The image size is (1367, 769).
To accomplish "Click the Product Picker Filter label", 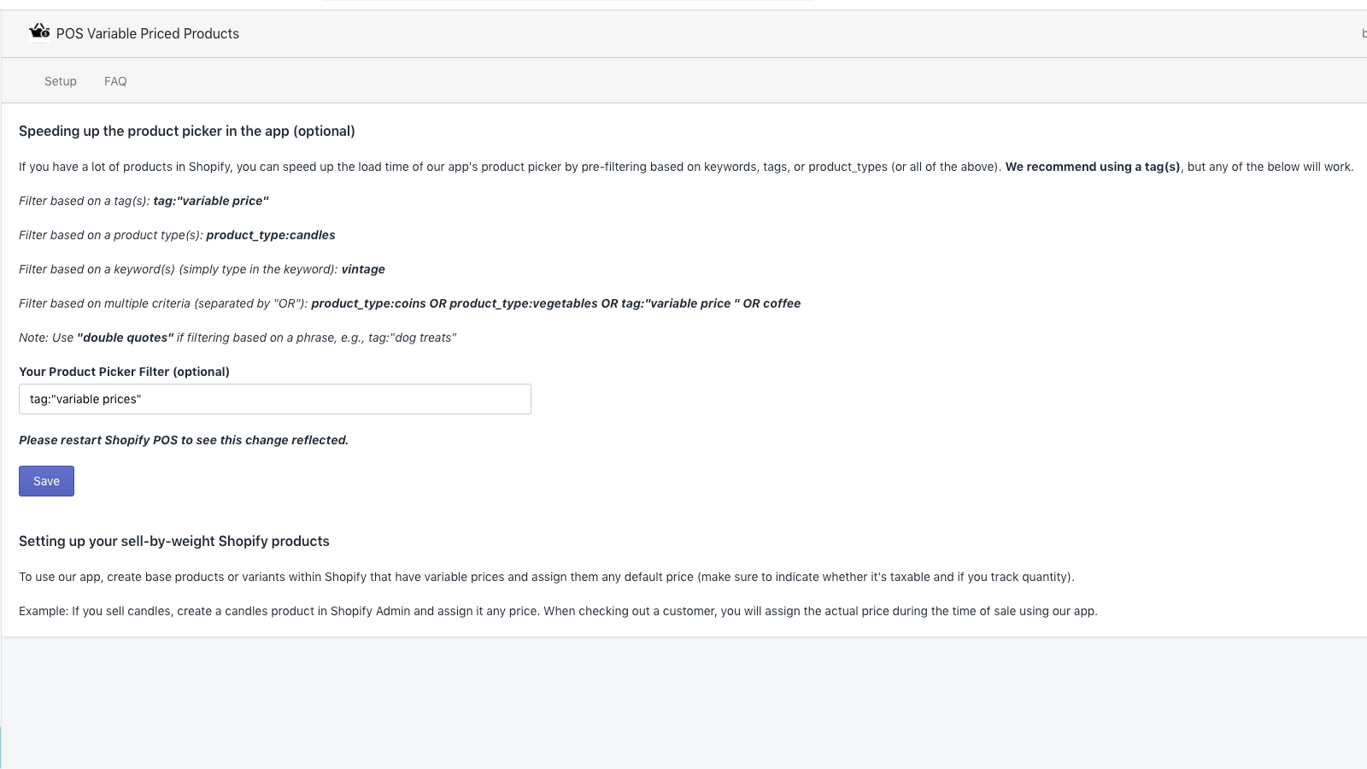I will pyautogui.click(x=124, y=371).
